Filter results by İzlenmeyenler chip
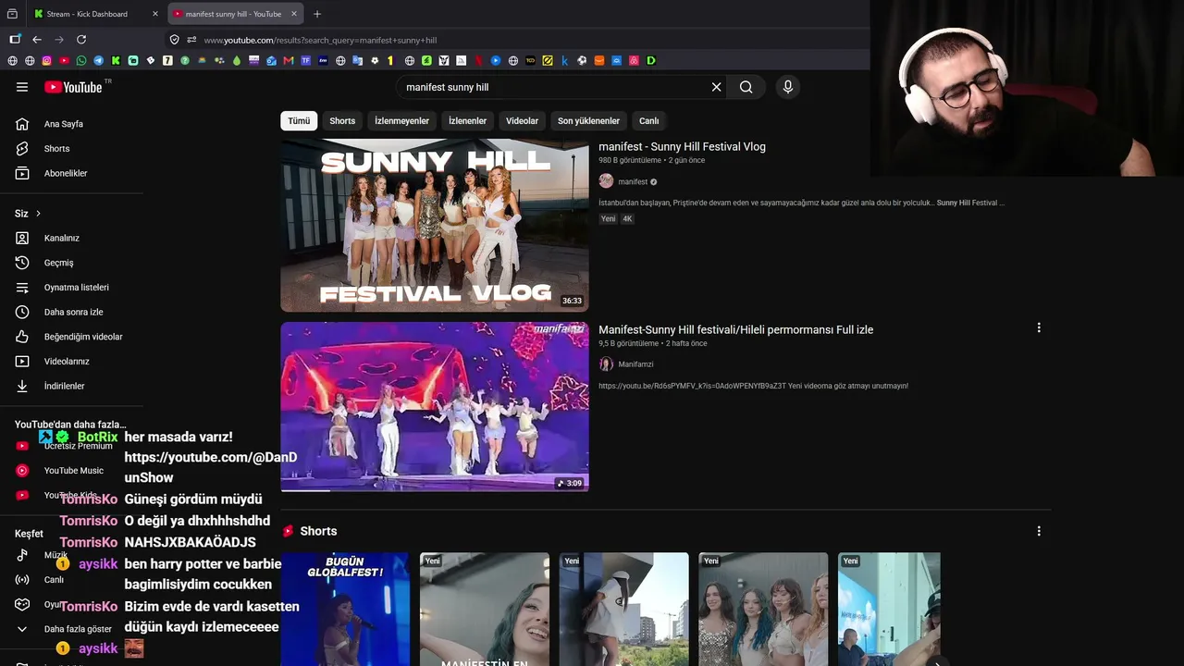The width and height of the screenshot is (1184, 666). pyautogui.click(x=401, y=121)
